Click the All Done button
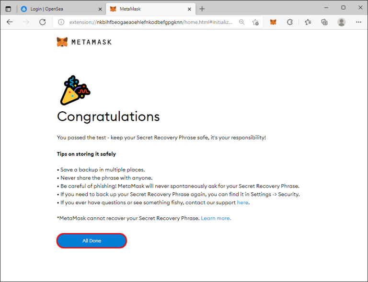 pyautogui.click(x=92, y=241)
